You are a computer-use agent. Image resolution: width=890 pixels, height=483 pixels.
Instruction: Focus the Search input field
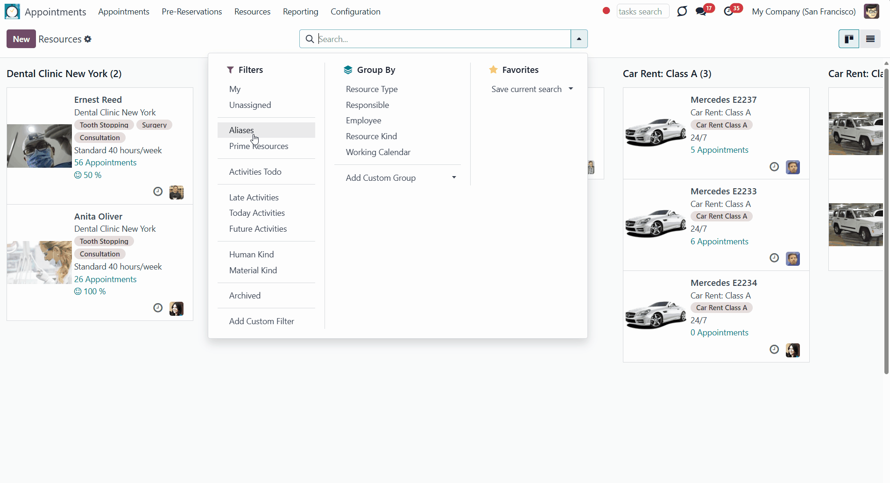click(444, 39)
